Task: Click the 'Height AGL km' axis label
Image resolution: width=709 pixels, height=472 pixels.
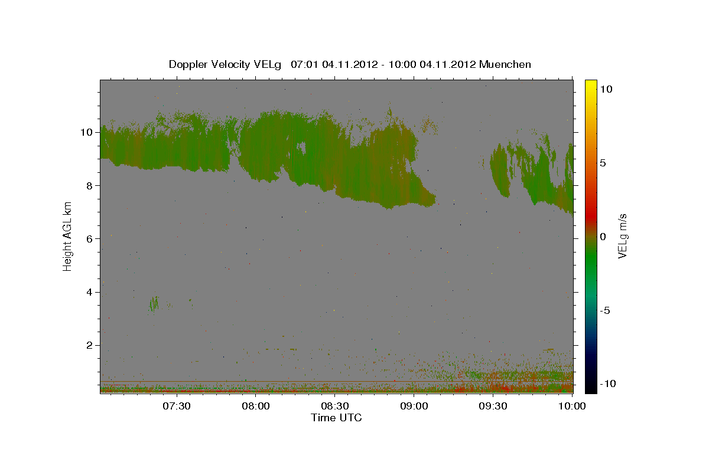Action: pos(68,235)
